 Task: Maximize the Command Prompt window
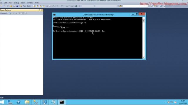pyautogui.click(x=137, y=14)
